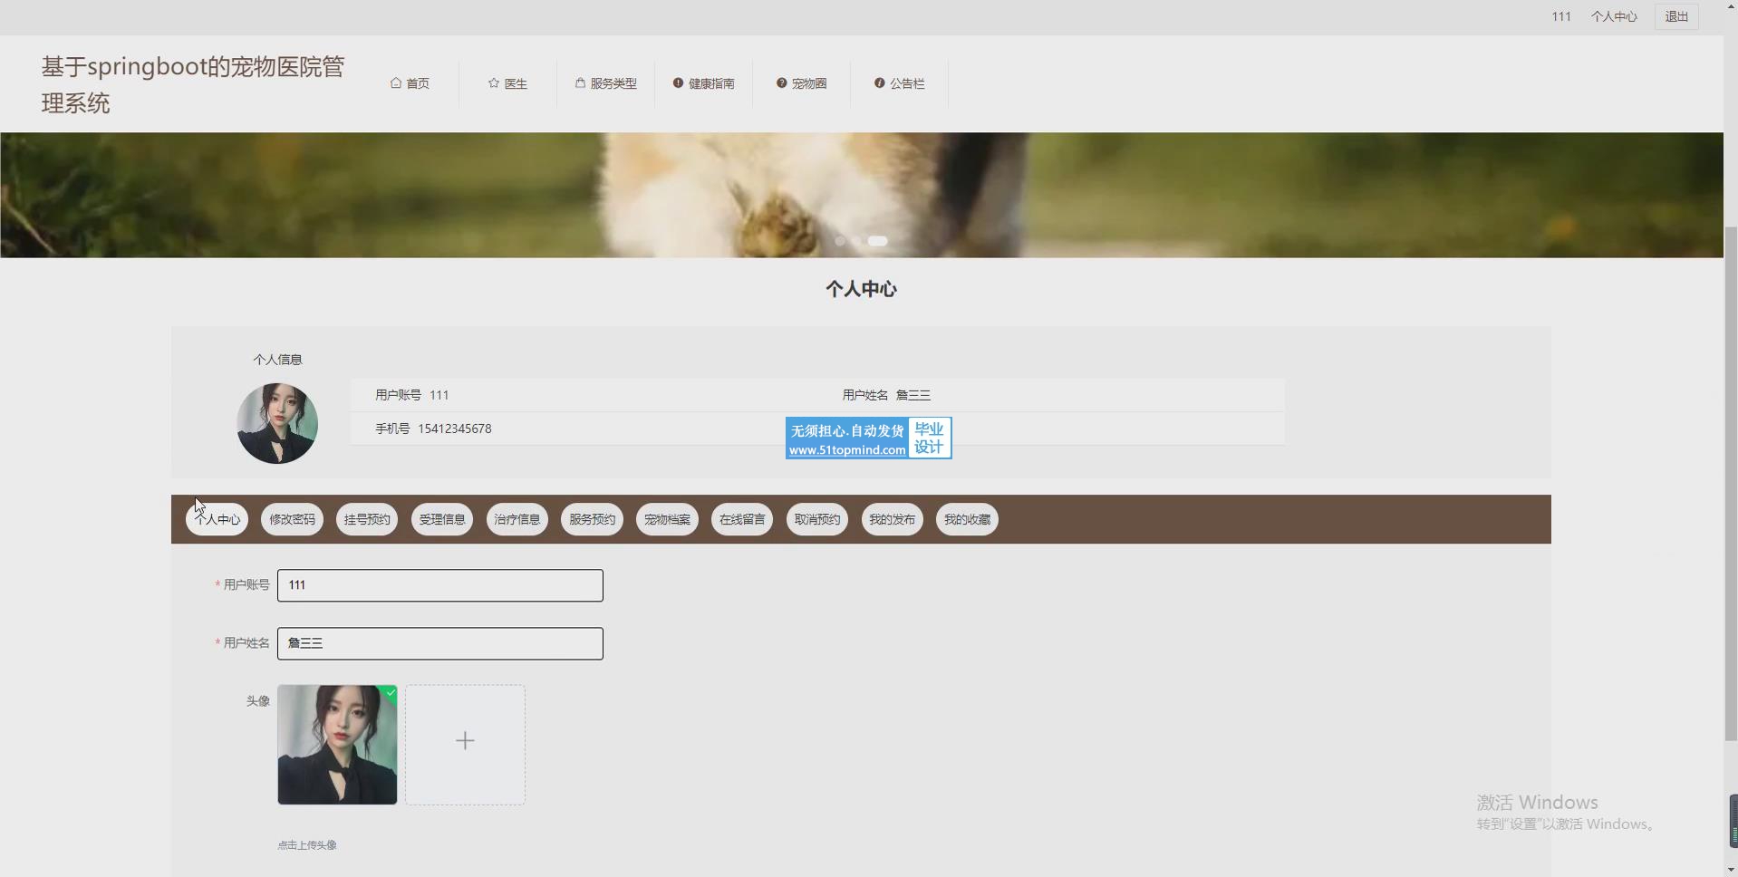
Task: Switch to the 修改密码 tab
Action: [x=293, y=520]
